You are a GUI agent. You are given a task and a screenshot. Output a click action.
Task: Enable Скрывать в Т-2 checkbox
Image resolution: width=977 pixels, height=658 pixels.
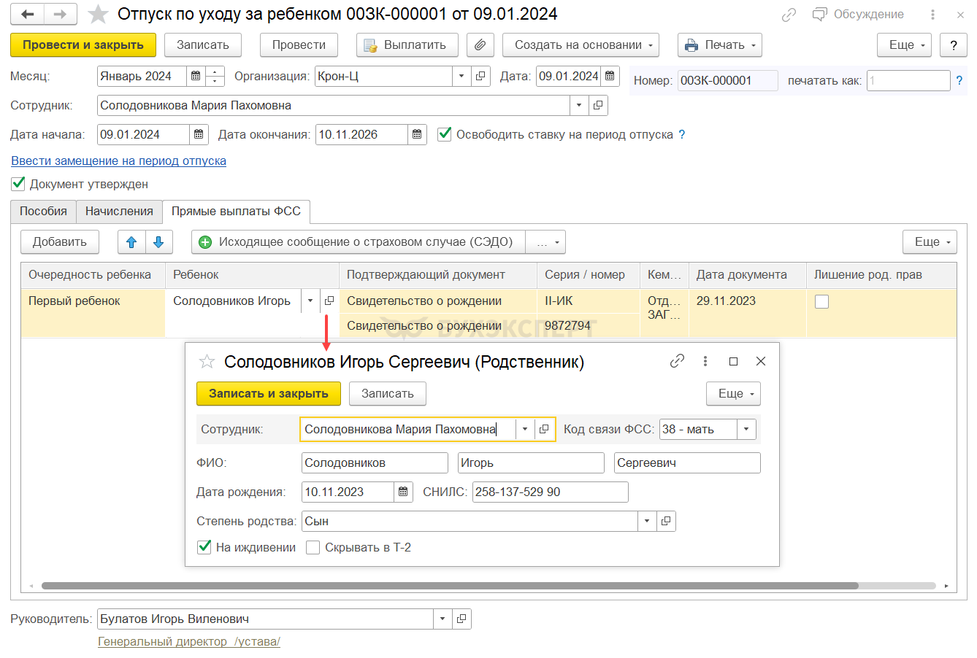tap(313, 548)
